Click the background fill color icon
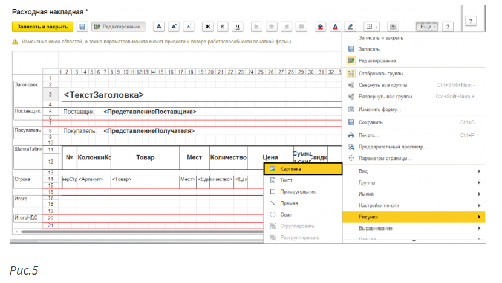 tap(321, 27)
